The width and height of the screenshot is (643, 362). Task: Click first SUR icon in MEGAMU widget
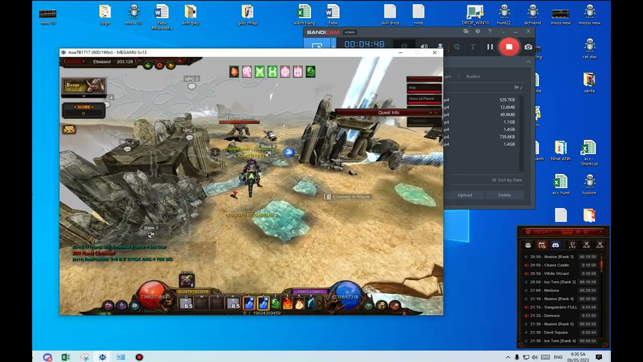click(586, 245)
